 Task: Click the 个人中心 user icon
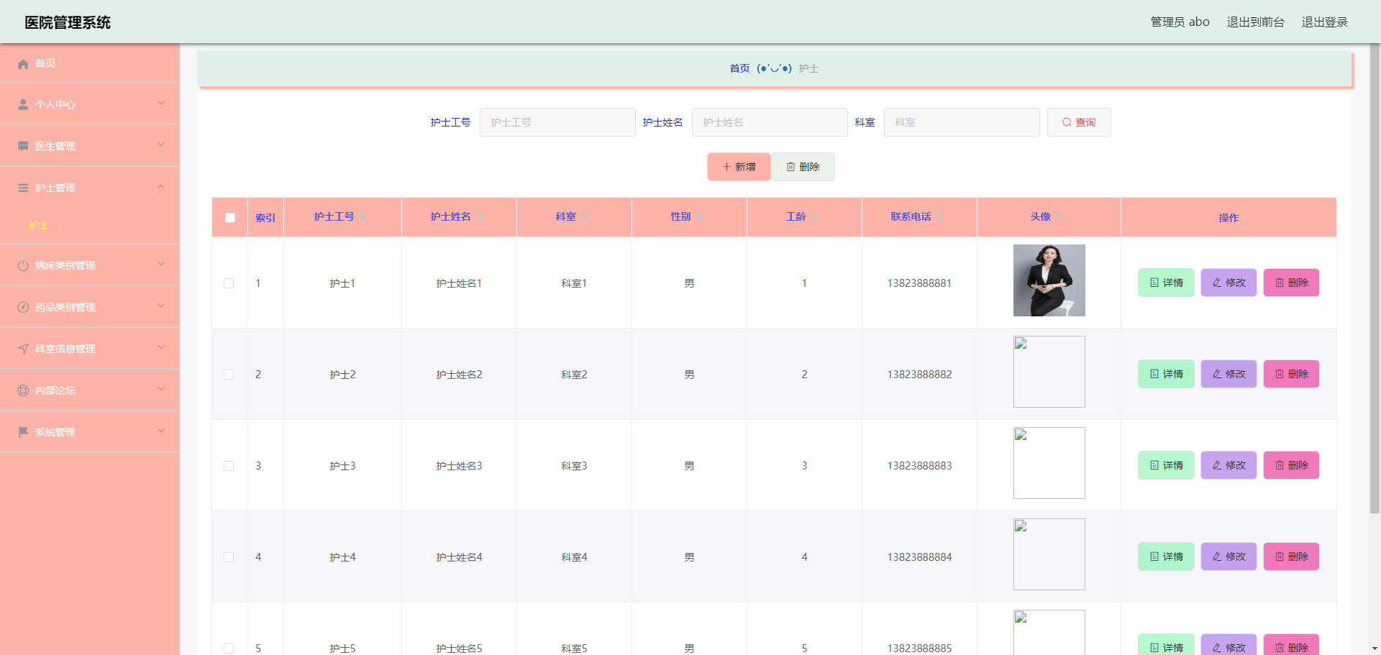pos(23,105)
